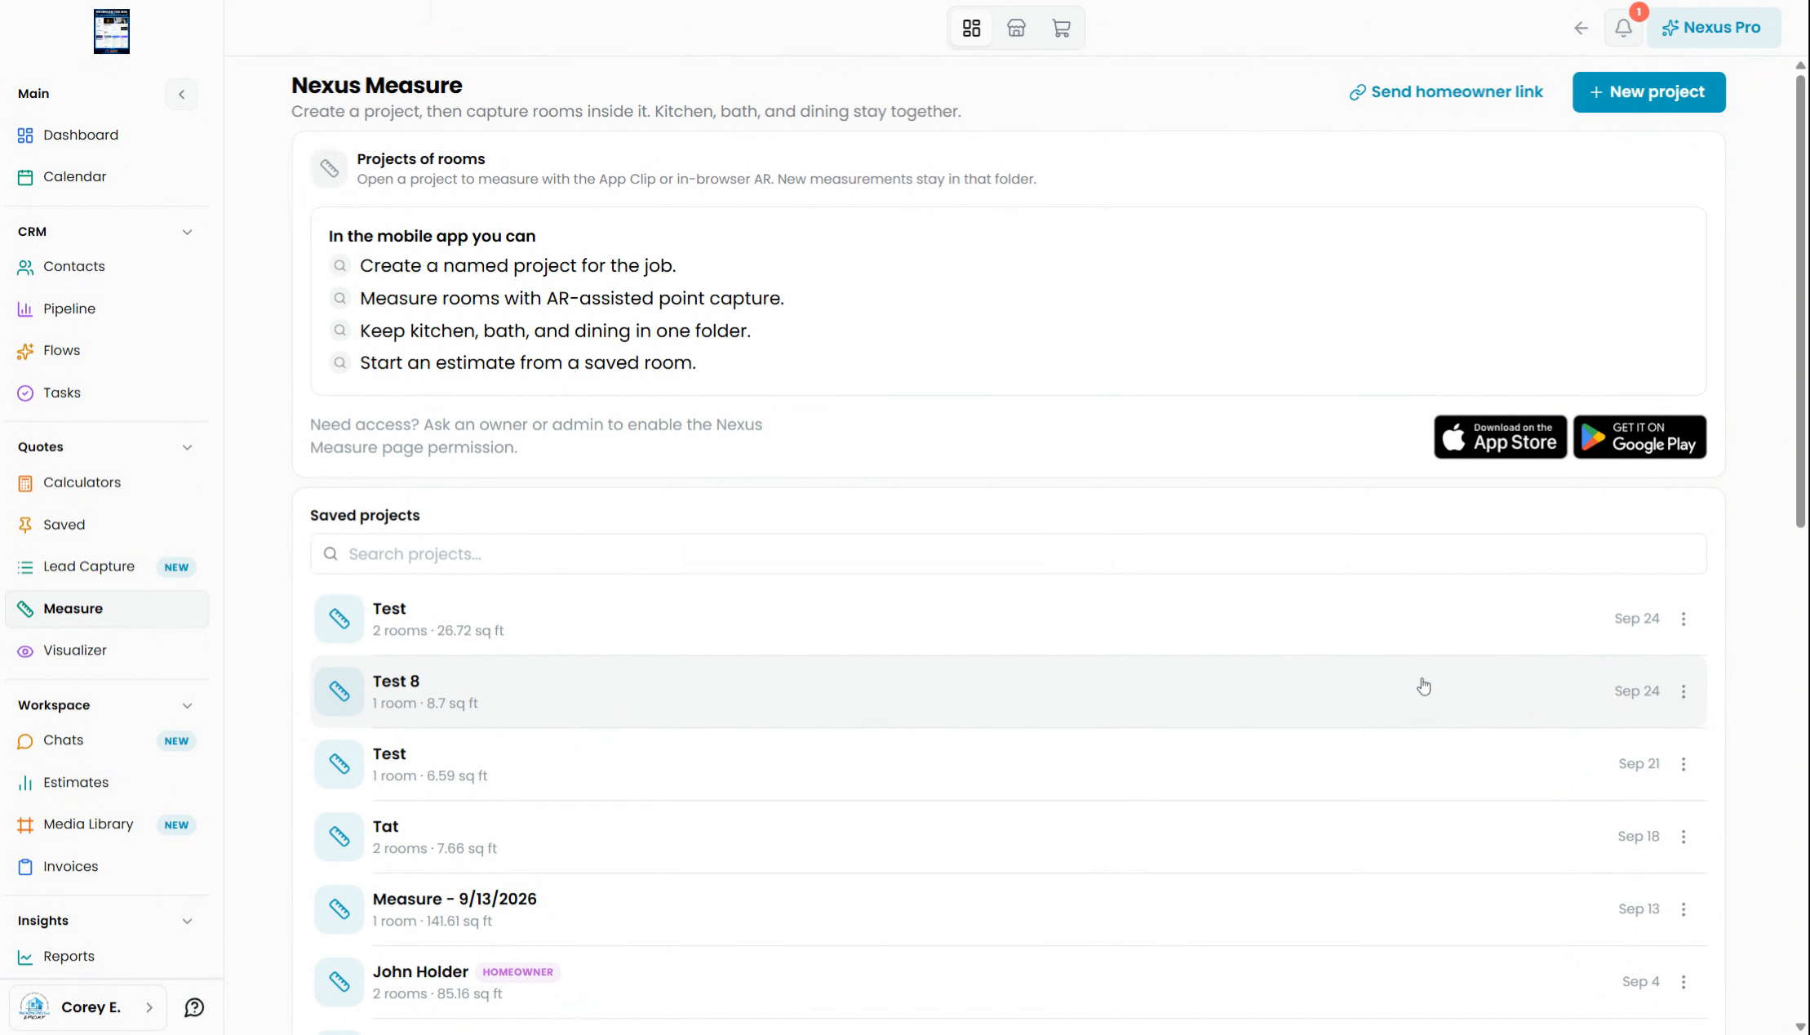Click the logo thumbnail at top left
The height and width of the screenshot is (1035, 1810).
point(112,31)
